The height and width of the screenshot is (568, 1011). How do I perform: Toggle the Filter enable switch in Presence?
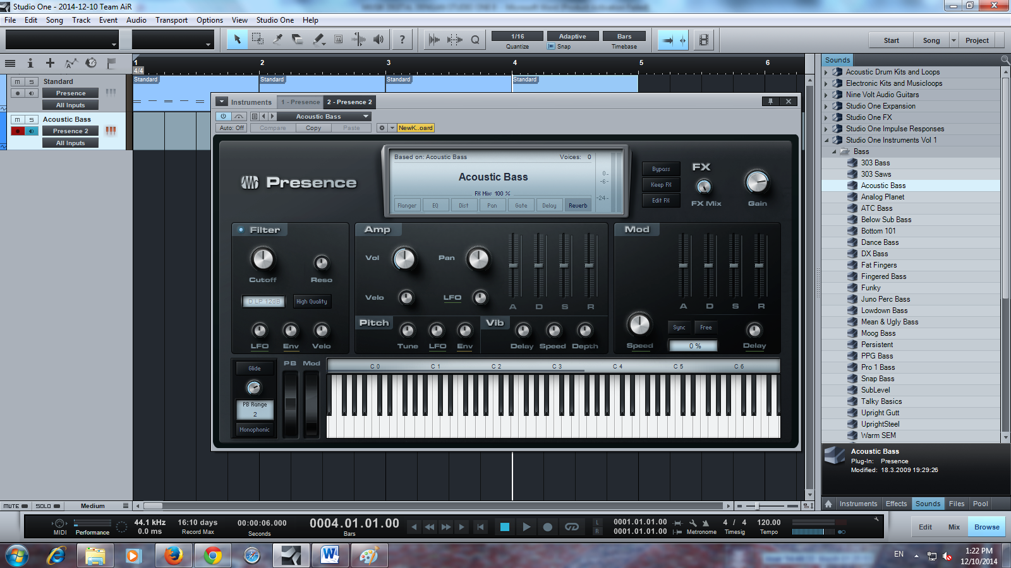[x=241, y=230]
